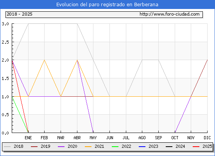Click the purple 2020 data point at OCT zero

175,133
